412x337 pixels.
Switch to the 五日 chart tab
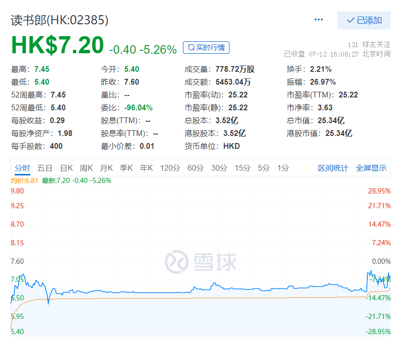coord(45,168)
